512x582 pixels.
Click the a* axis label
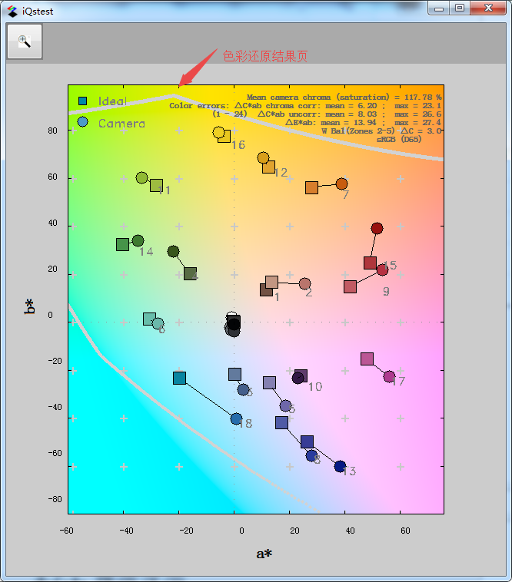coord(264,554)
